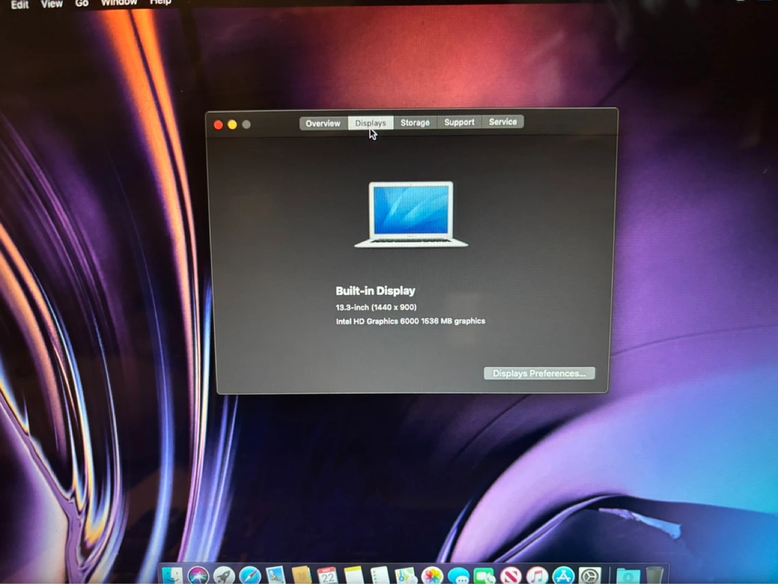Open Music app in Dock
778x584 pixels.
538,575
